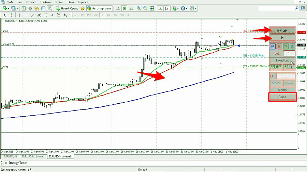Switch to the first EURUSD,H1 tab

tap(9, 157)
